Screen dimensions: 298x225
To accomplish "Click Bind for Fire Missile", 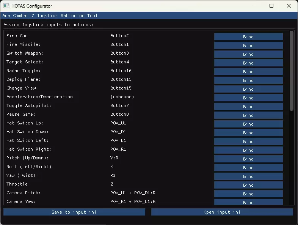I will click(248, 46).
